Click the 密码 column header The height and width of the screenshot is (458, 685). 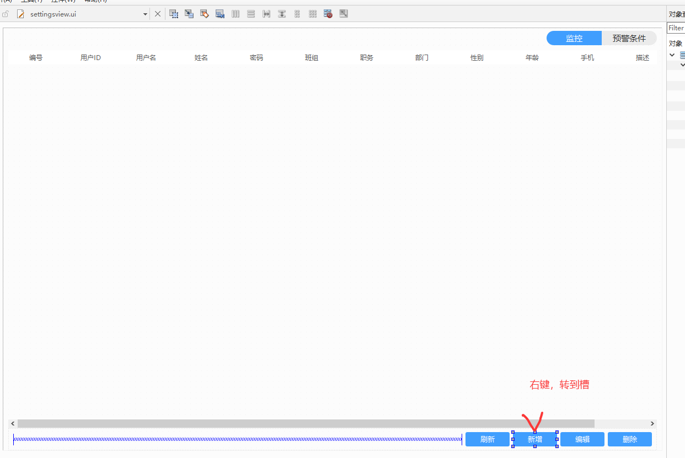click(x=256, y=57)
